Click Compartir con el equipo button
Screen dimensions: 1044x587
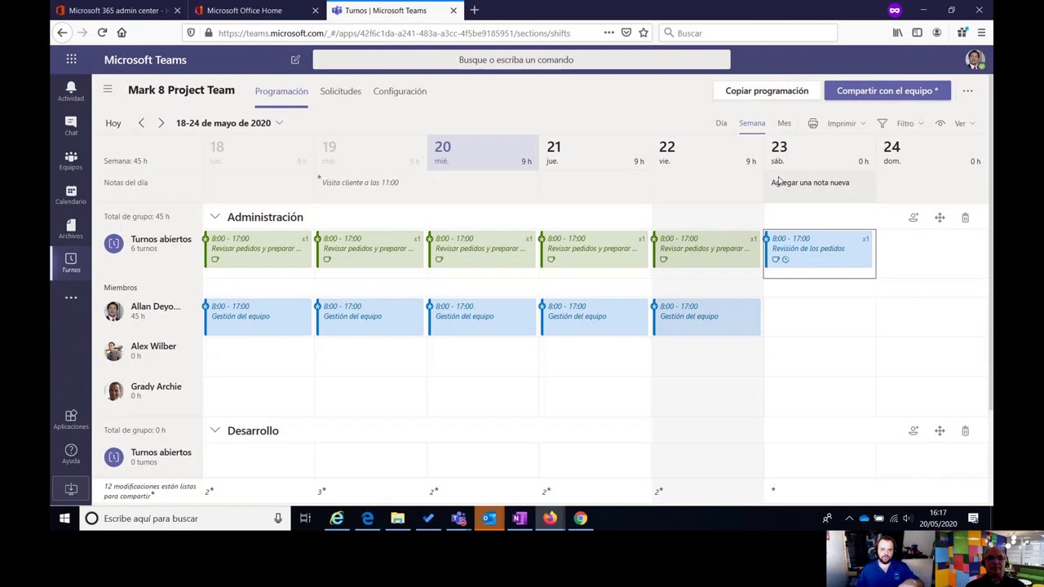[887, 90]
